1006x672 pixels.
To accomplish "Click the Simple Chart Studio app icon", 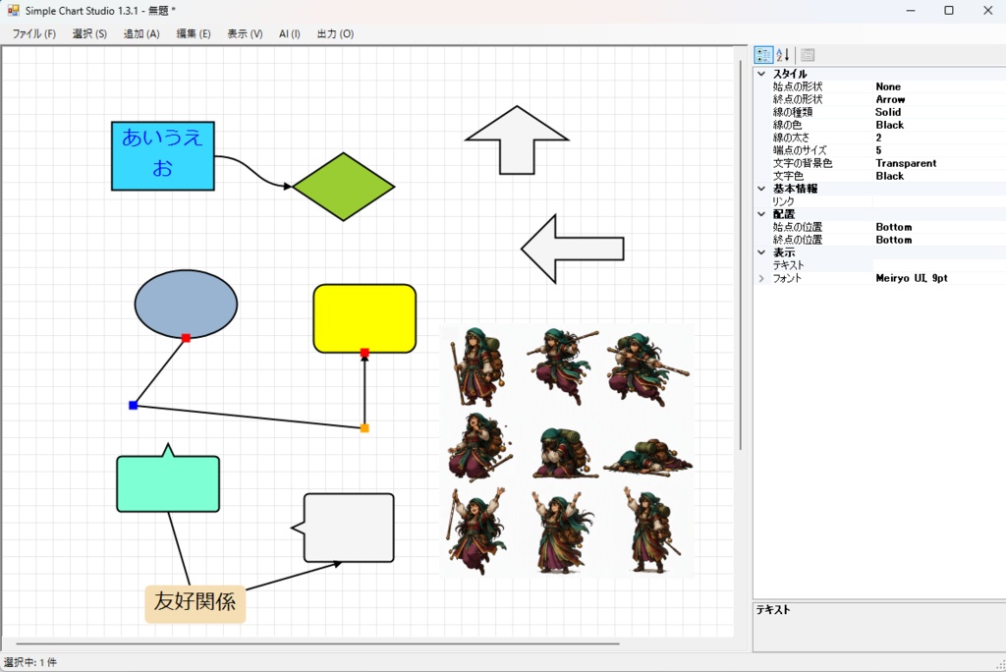I will (13, 10).
